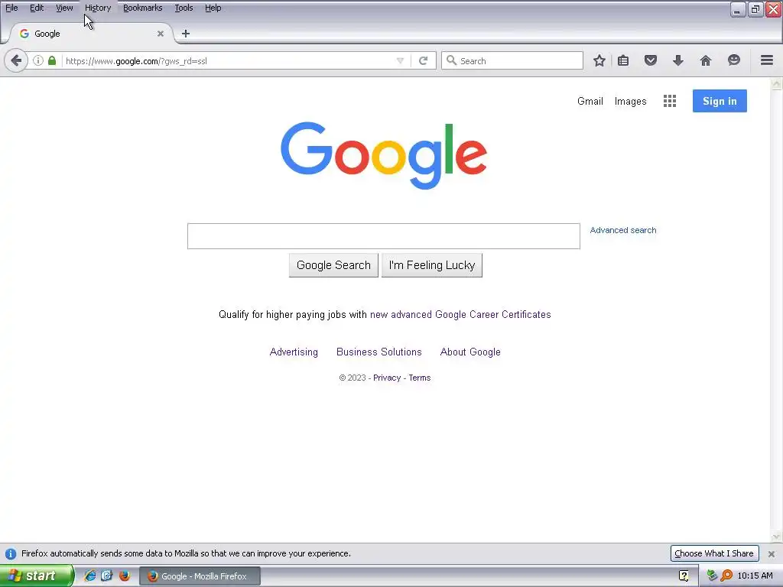
Task: Open the Google Career Certificates link
Action: click(460, 314)
